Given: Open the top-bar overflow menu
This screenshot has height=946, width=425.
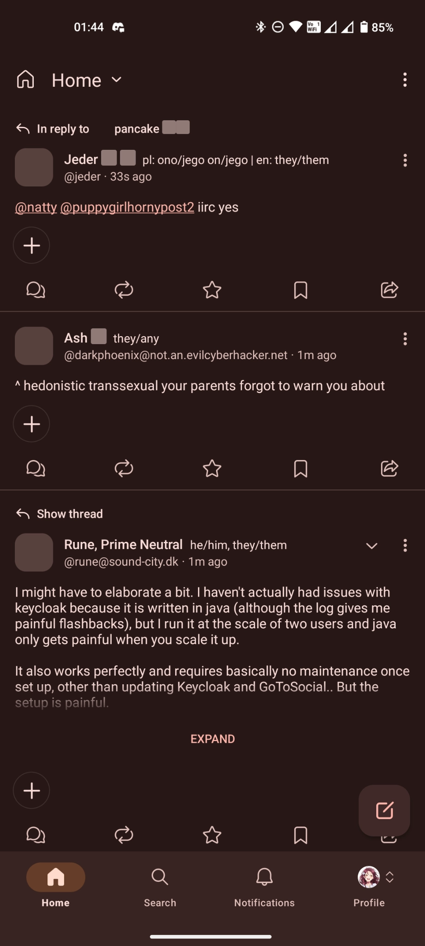Looking at the screenshot, I should pyautogui.click(x=405, y=80).
